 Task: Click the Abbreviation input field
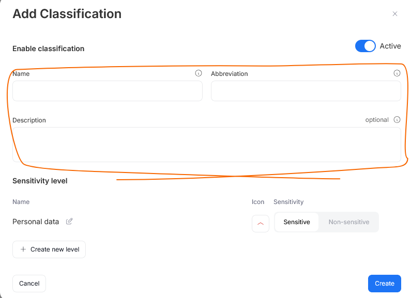point(306,91)
